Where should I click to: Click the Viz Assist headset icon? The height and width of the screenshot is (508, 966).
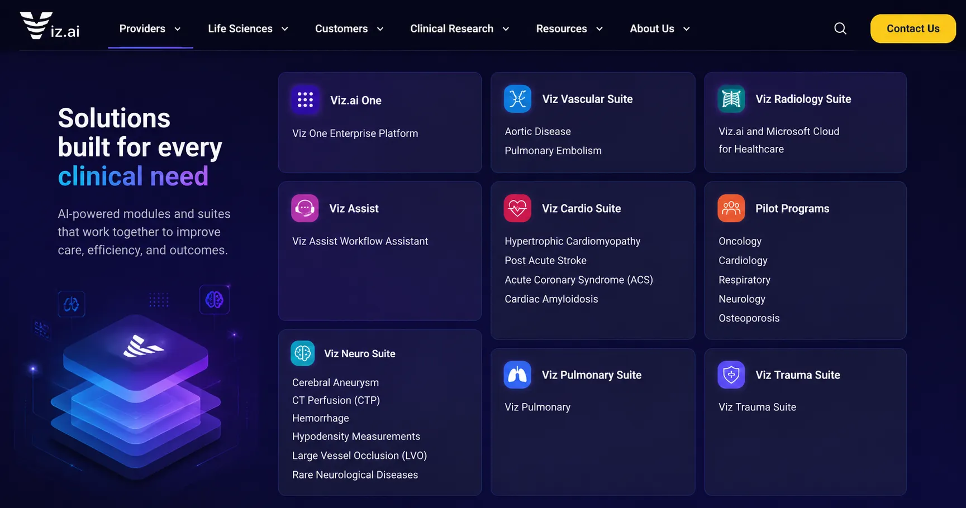coord(305,208)
